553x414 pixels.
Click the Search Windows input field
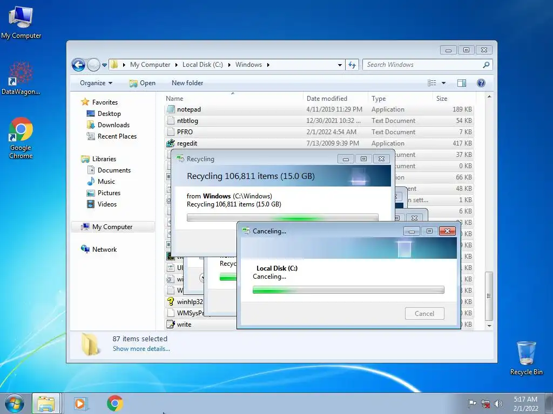click(x=423, y=65)
